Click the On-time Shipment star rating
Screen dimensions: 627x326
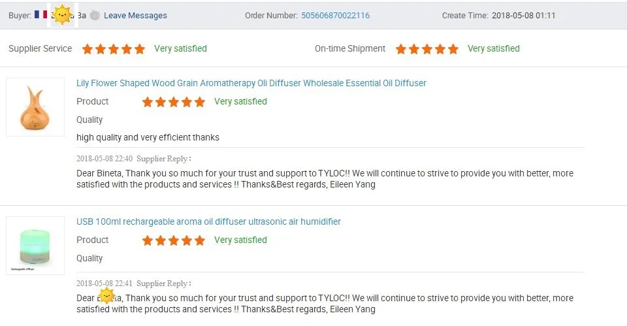(x=427, y=49)
